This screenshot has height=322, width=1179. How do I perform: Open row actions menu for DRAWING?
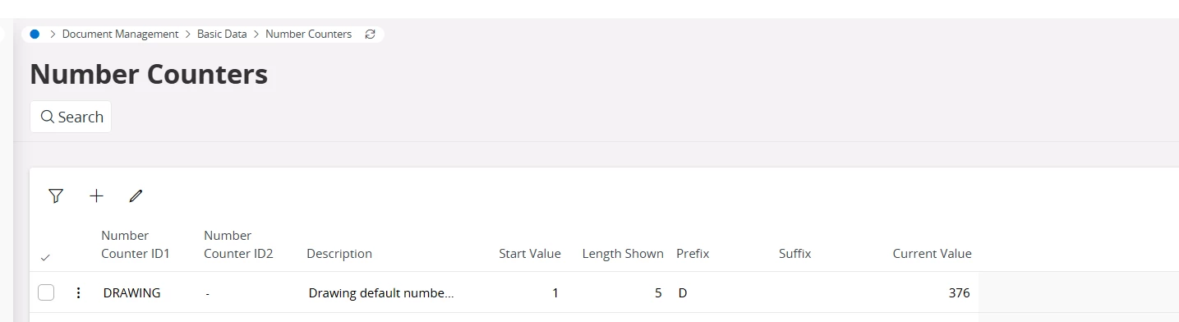click(78, 292)
